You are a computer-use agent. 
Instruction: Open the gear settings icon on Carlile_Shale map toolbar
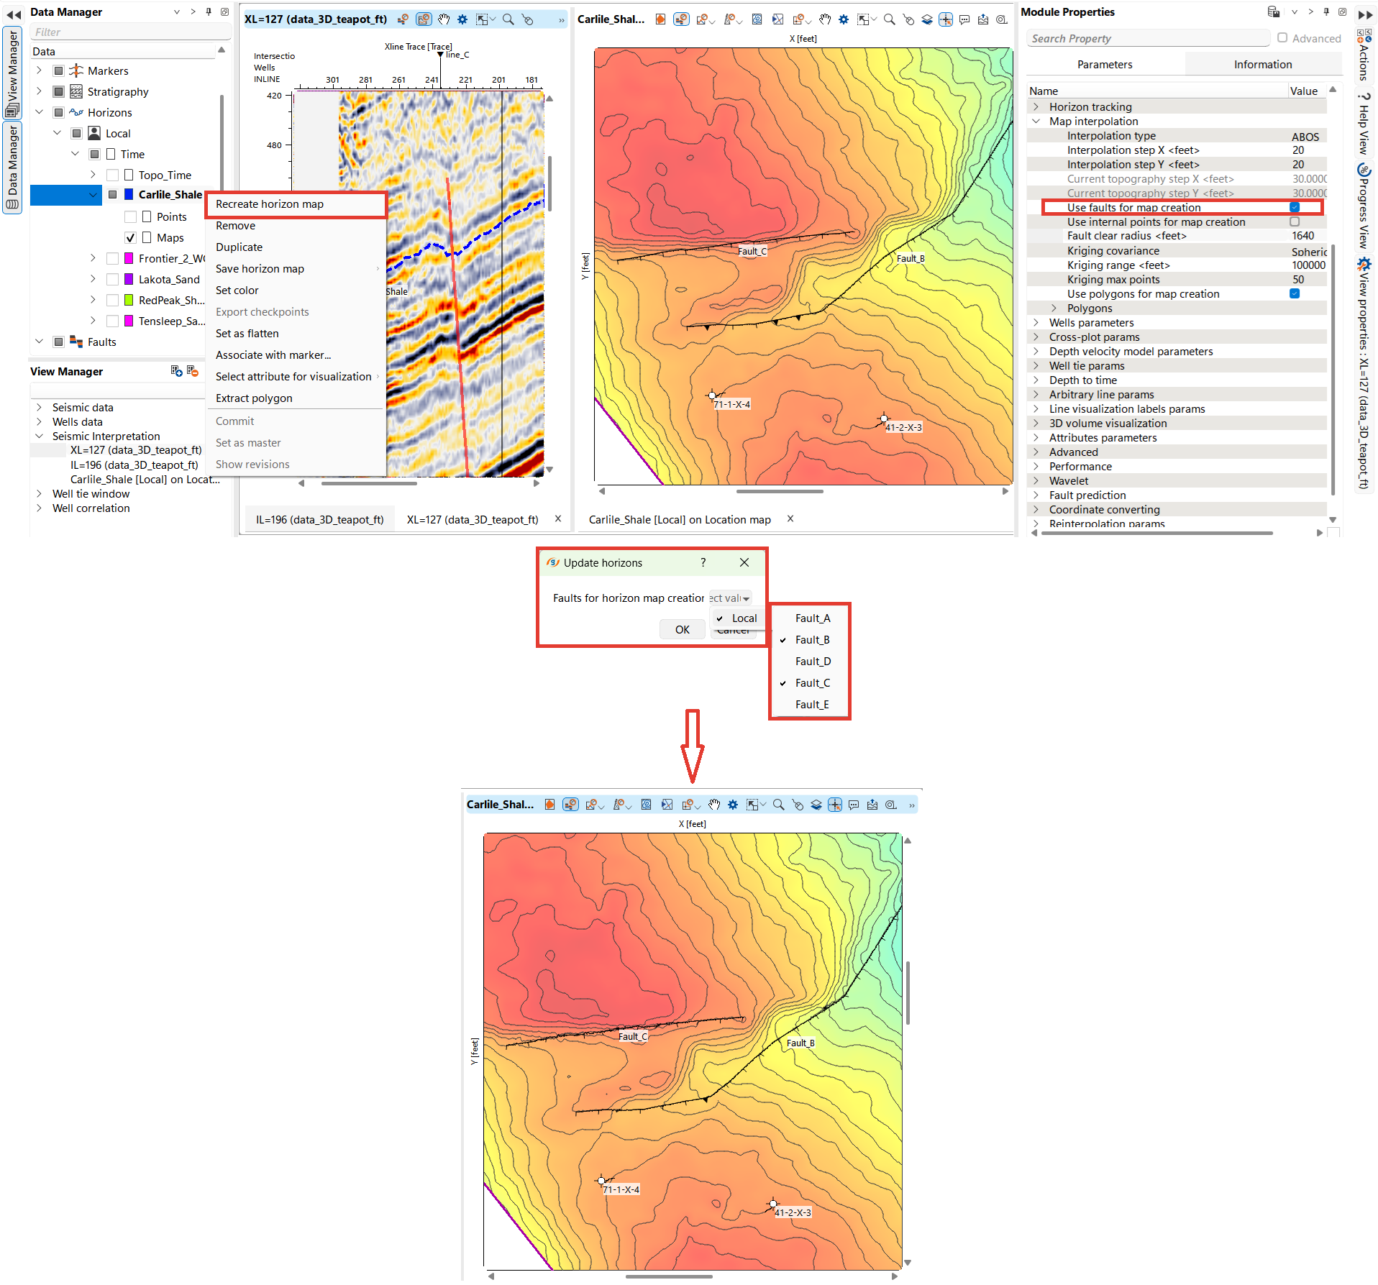(844, 19)
